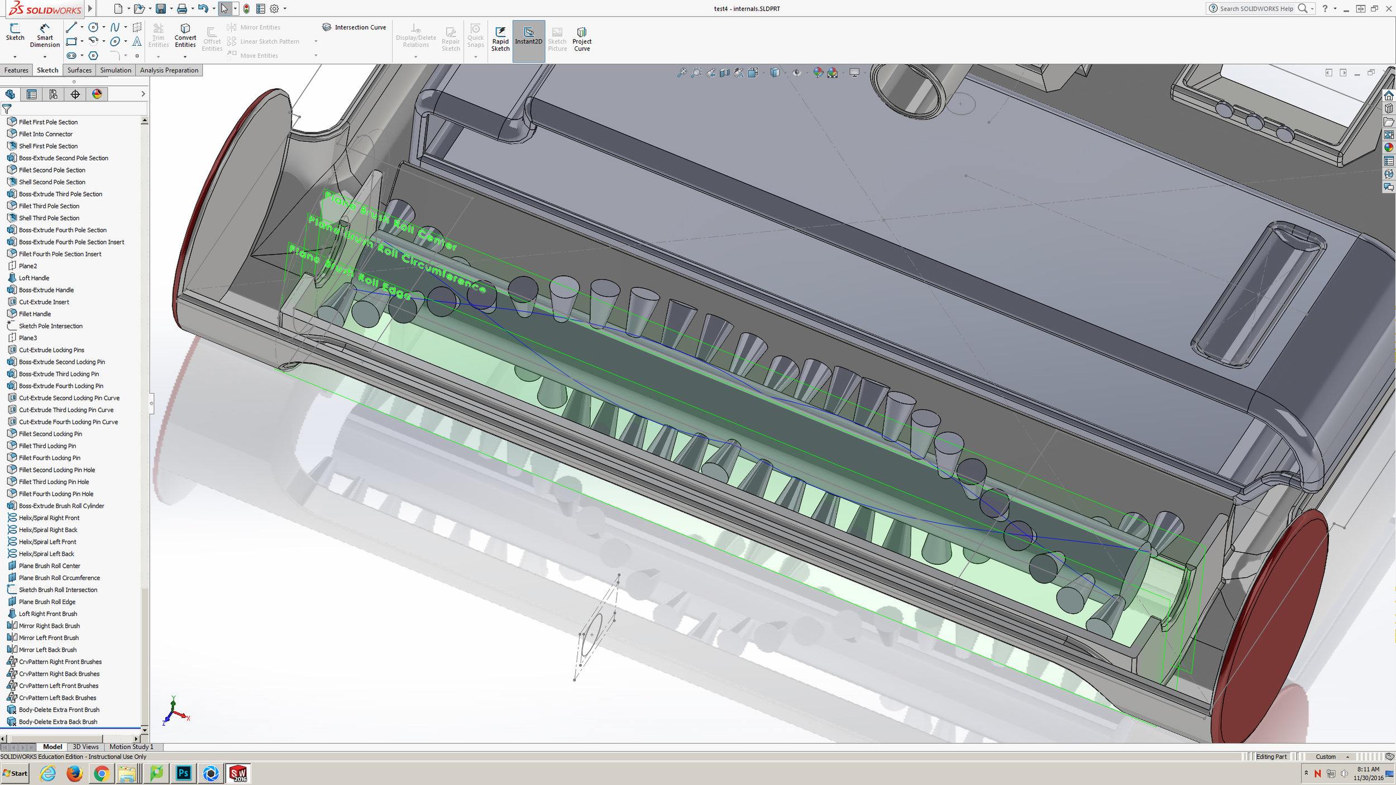Screen dimensions: 1396x785
Task: Click the Zoom to Fit icon
Action: click(682, 73)
